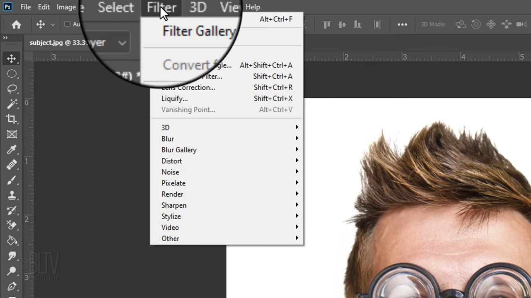Click the Align top edges icon
This screenshot has height=298, width=531.
[326, 24]
